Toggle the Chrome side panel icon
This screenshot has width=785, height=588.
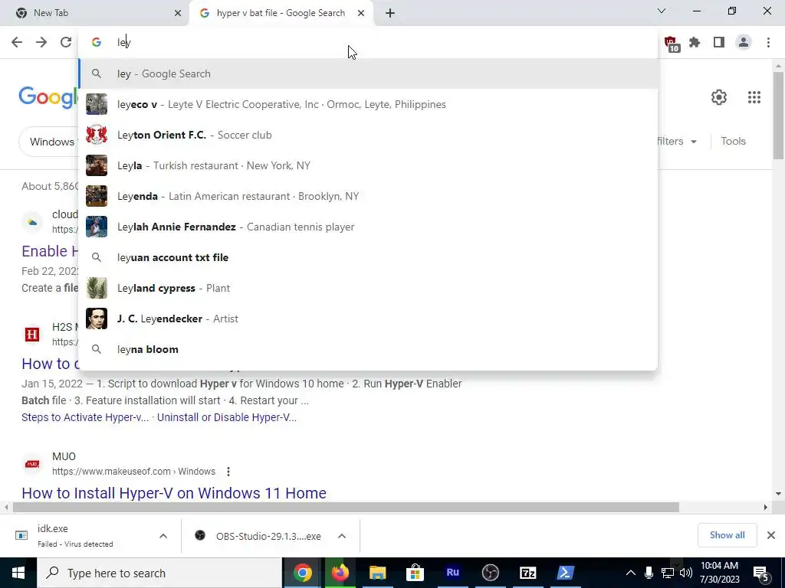719,43
